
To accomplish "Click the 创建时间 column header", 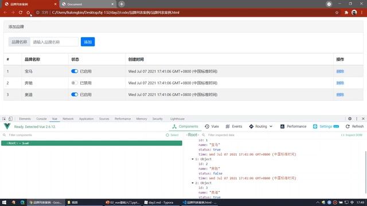I will (136, 60).
